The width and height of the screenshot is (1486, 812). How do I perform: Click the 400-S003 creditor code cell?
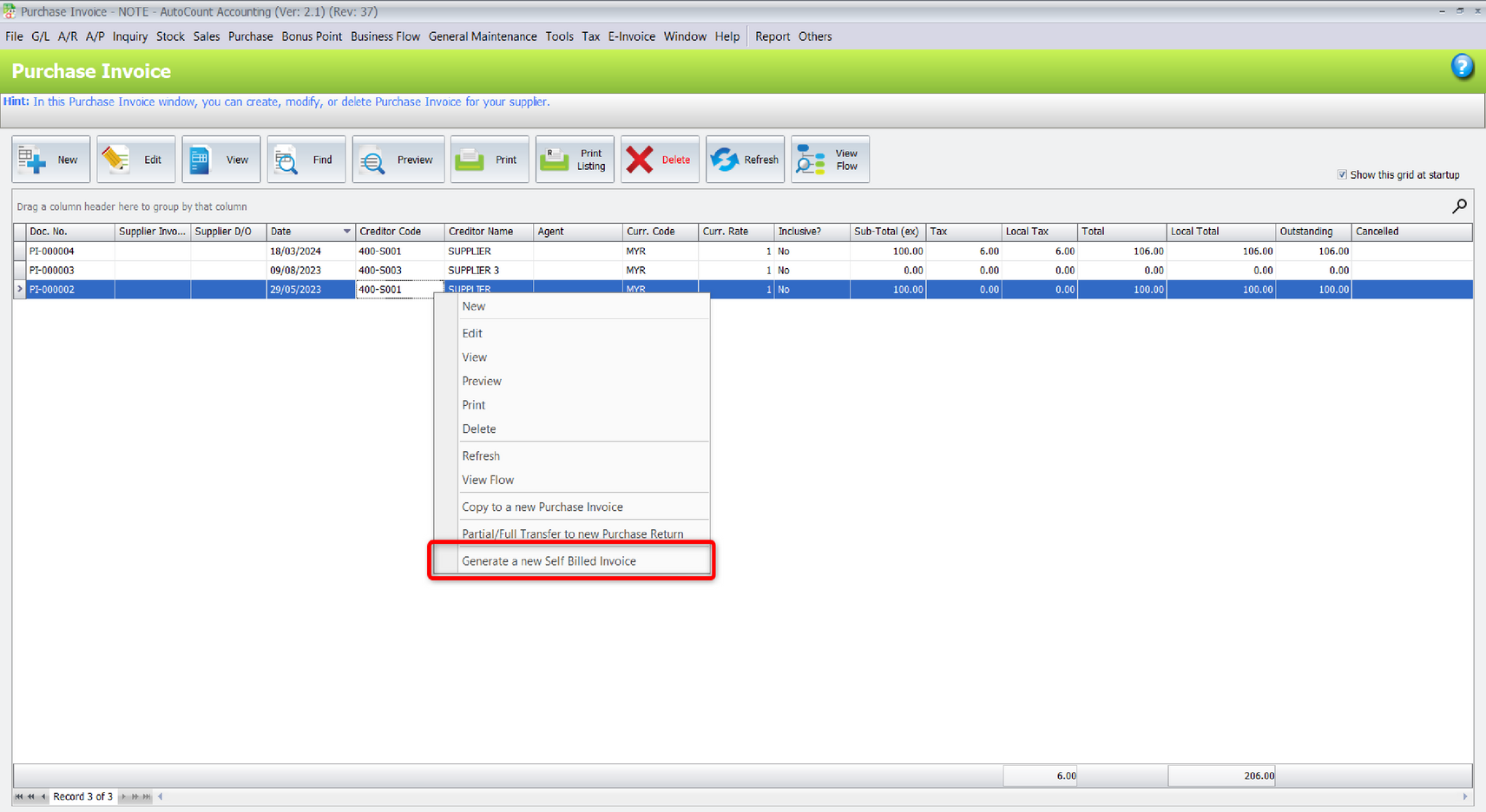pos(399,270)
